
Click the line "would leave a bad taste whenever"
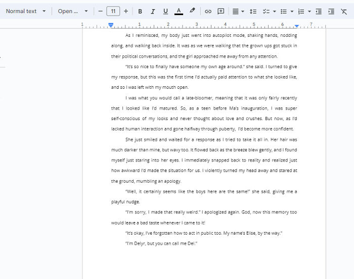point(158,222)
